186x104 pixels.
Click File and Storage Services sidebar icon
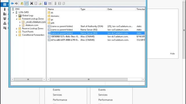pos(5,28)
